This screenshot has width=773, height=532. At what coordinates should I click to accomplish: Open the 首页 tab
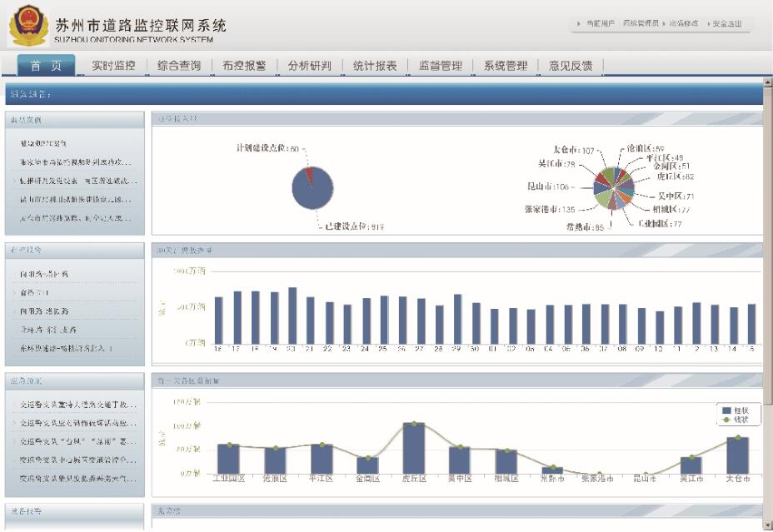[x=46, y=66]
